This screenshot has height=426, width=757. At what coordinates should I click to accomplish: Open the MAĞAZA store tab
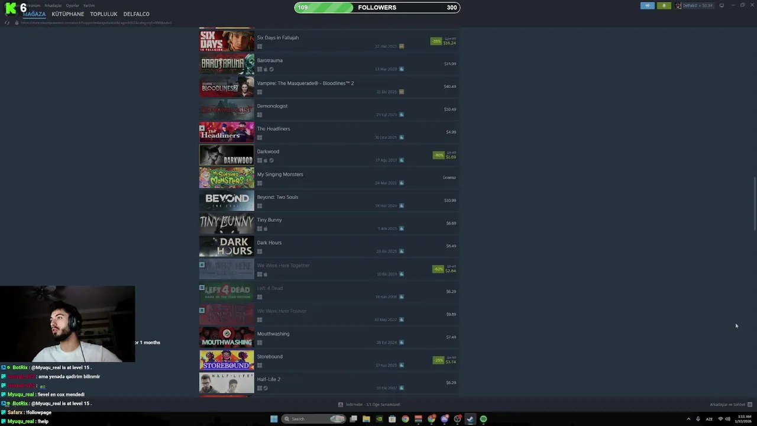(34, 14)
